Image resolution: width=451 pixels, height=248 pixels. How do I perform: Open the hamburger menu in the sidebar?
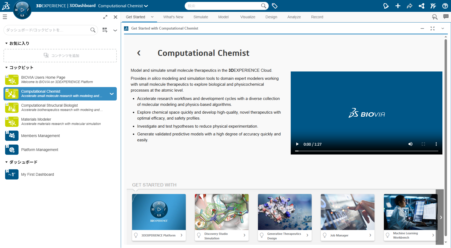pyautogui.click(x=5, y=17)
